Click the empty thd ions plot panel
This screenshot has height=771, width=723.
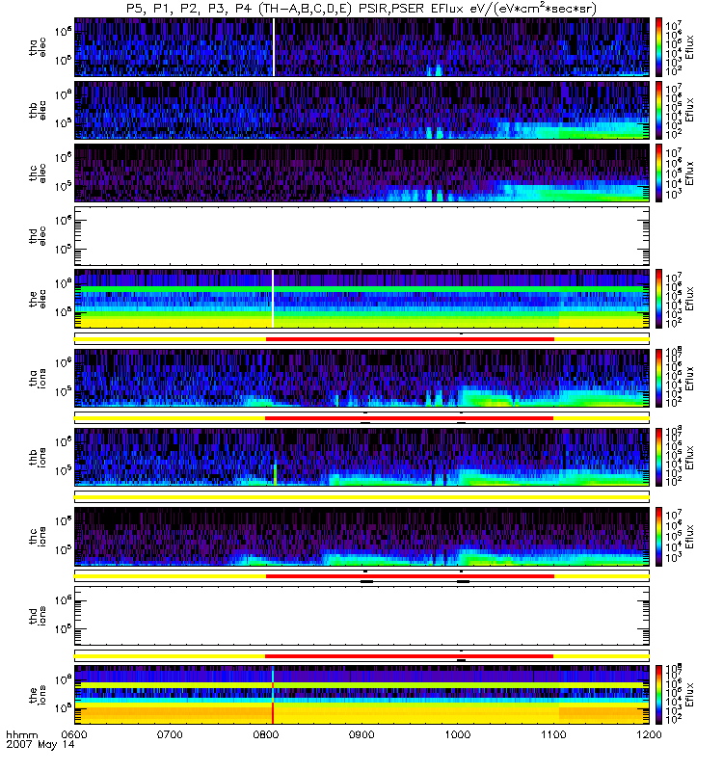click(361, 616)
